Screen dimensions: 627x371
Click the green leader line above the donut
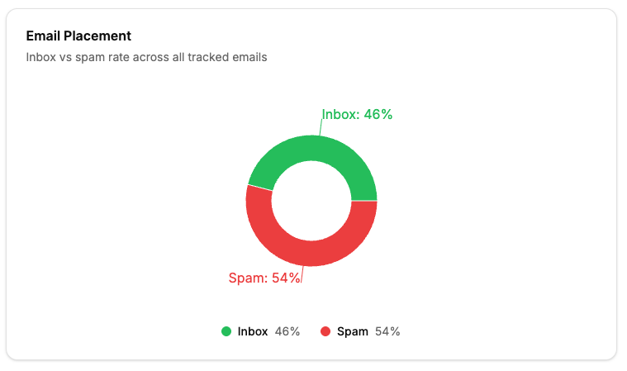[x=321, y=127]
